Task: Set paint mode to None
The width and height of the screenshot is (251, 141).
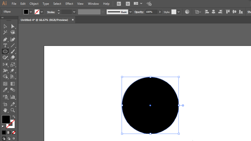Action: pos(14,132)
